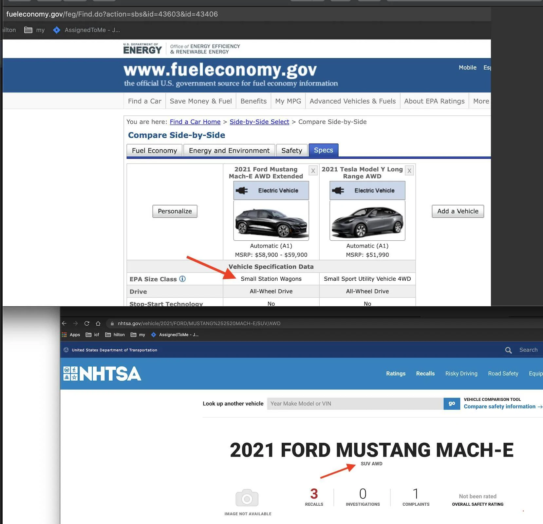Open the Mobile link in the header
Screen dimensions: 543x524
pyautogui.click(x=467, y=68)
